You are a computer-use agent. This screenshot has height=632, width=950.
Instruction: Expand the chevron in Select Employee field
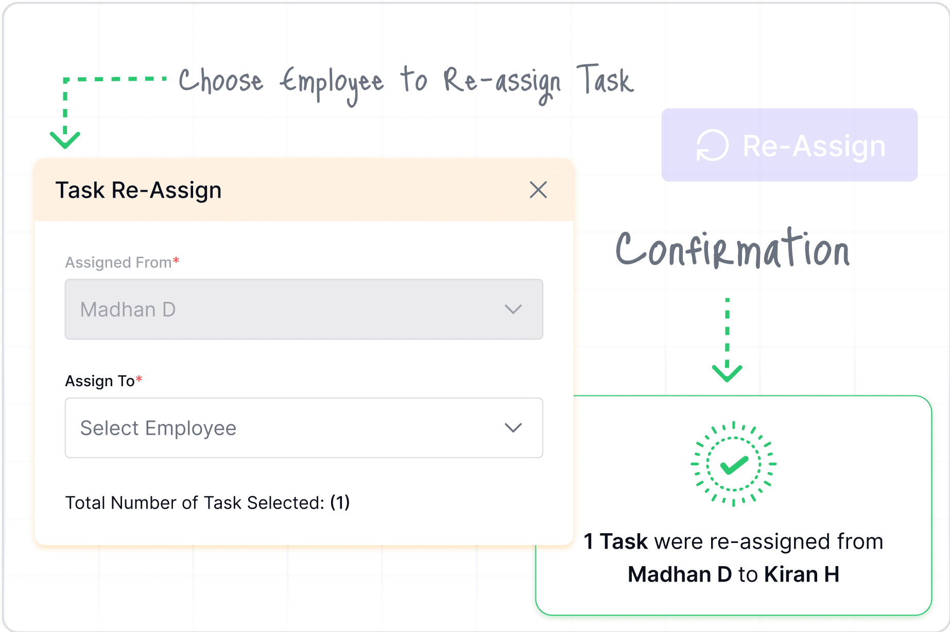pyautogui.click(x=513, y=428)
